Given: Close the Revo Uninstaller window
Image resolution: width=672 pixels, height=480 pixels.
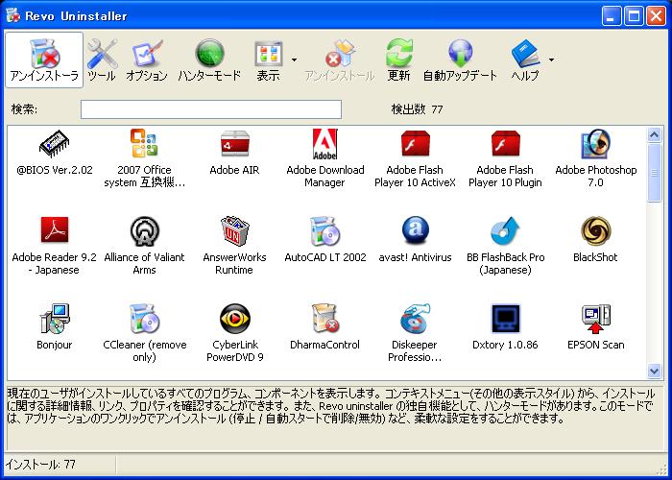Looking at the screenshot, I should click(656, 16).
